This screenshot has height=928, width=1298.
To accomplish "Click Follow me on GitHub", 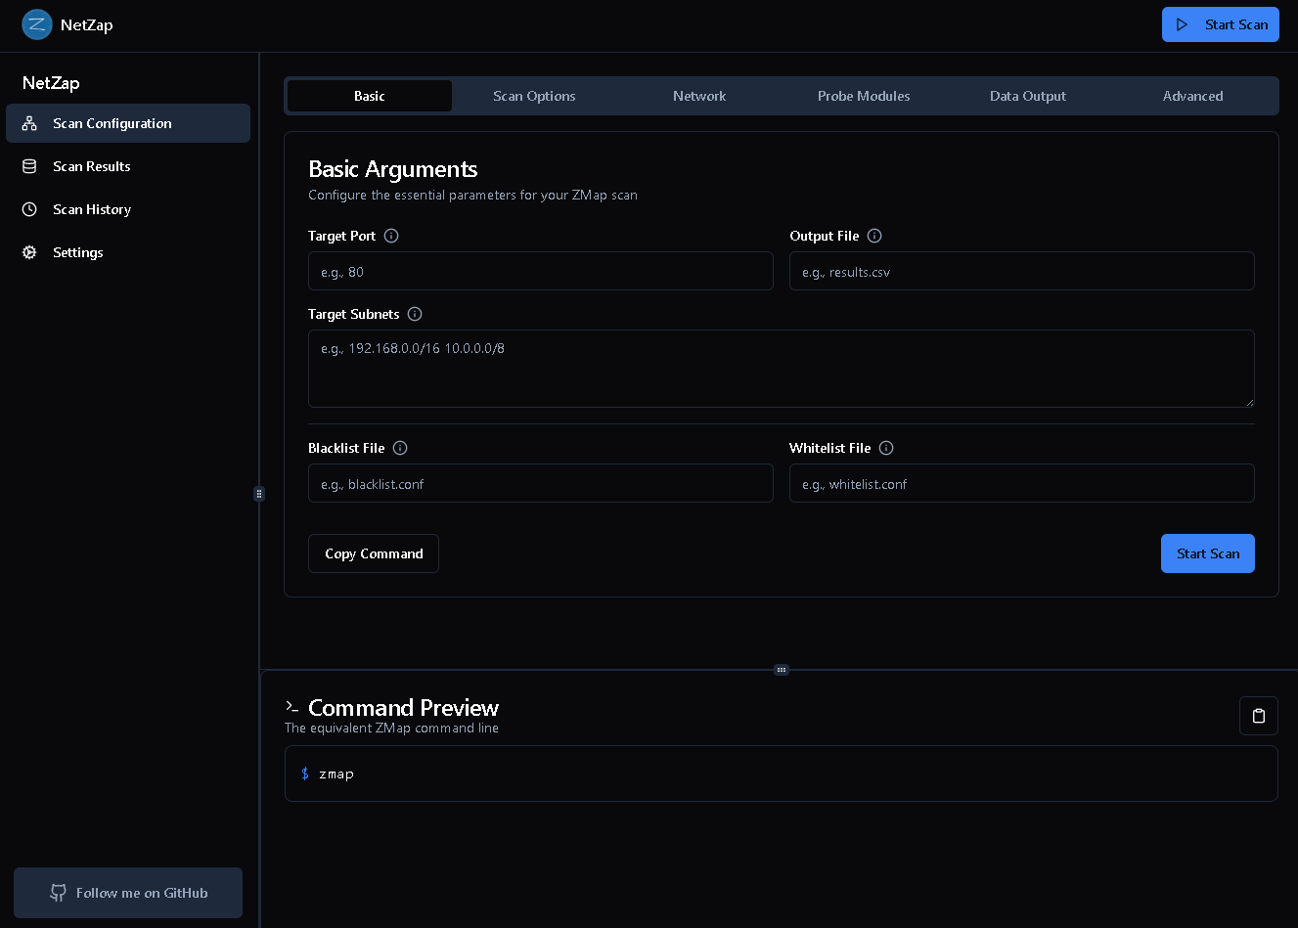I will pyautogui.click(x=128, y=893).
